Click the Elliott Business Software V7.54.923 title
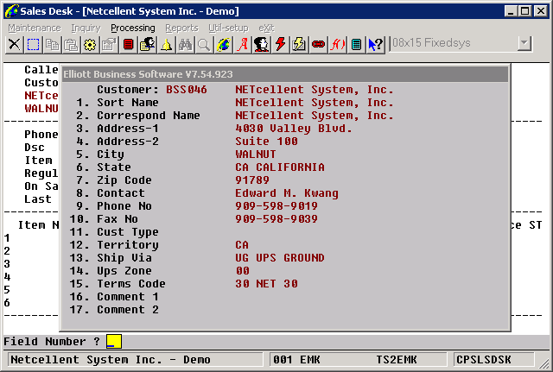Viewport: 553px width, 372px height. [x=148, y=74]
